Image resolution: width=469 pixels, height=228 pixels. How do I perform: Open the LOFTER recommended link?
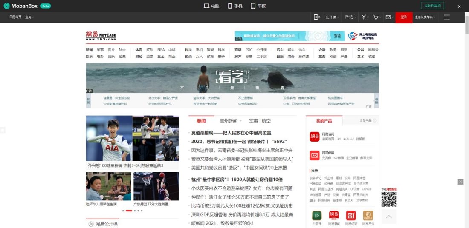pos(366,189)
